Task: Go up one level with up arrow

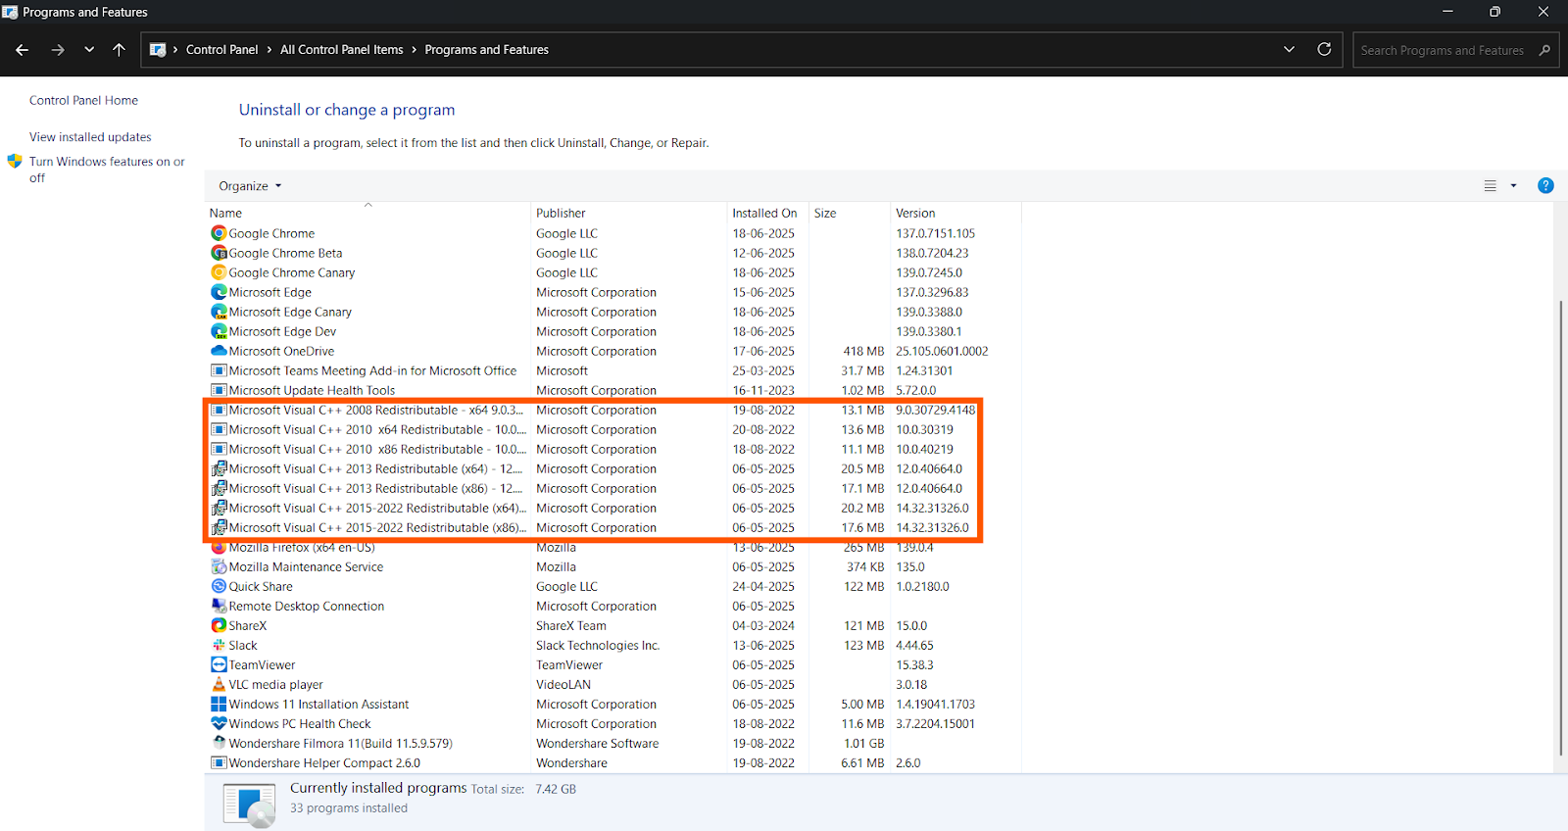Action: tap(119, 50)
